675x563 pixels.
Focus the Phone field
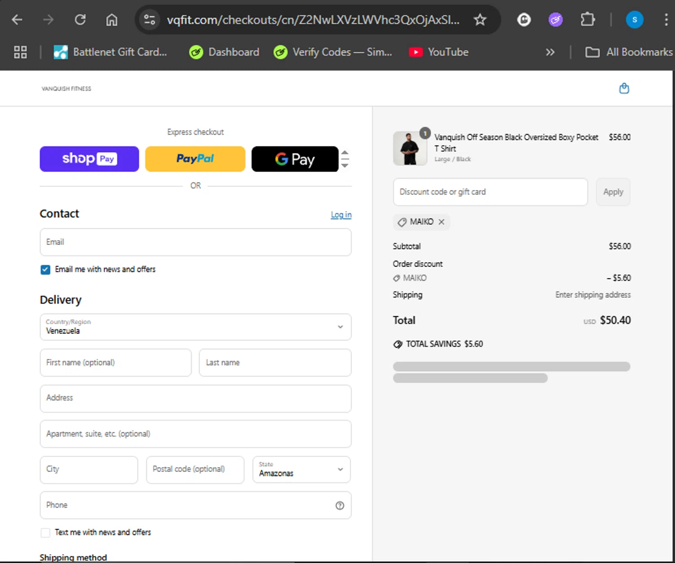(x=196, y=505)
